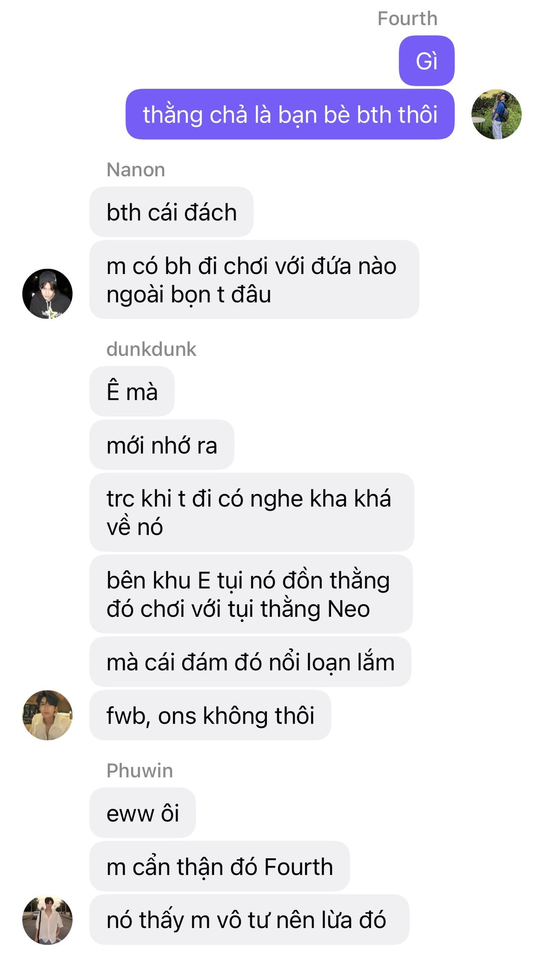Tap the message mentioning "thằng Neo"

coord(251,594)
